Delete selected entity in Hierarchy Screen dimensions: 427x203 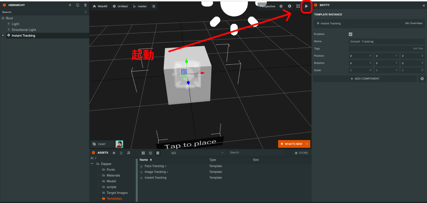(85, 5)
